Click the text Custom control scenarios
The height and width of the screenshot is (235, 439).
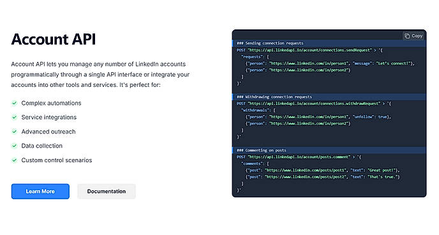(57, 160)
